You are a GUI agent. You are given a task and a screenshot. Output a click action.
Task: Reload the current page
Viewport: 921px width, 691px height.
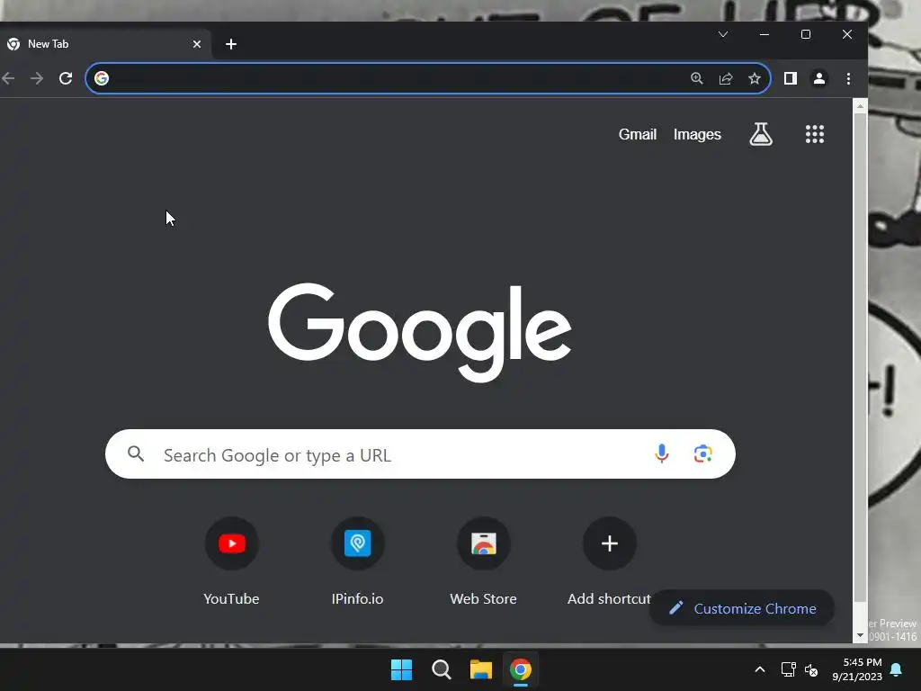(x=66, y=78)
